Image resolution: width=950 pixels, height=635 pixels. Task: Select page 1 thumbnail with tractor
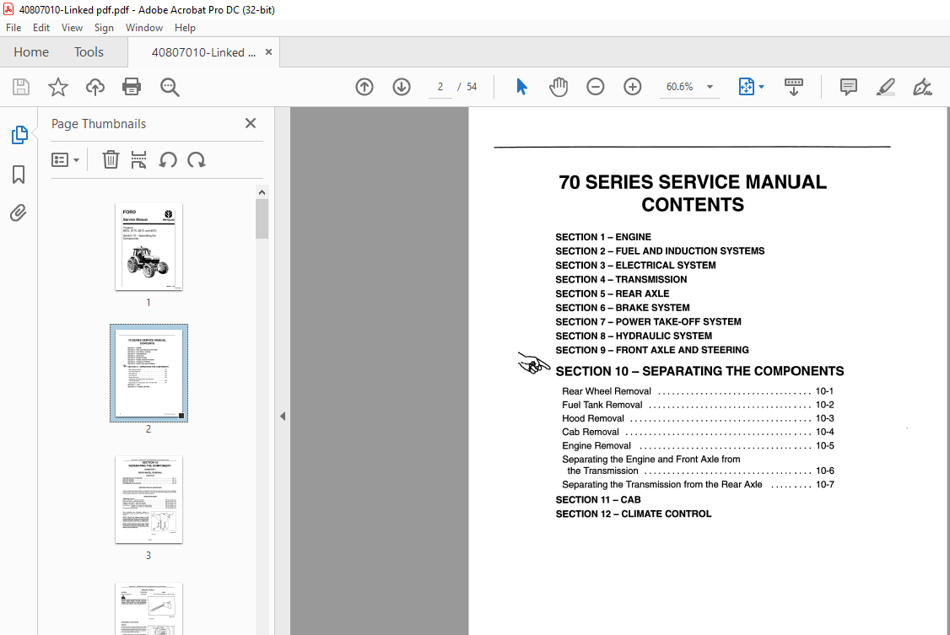[x=149, y=247]
